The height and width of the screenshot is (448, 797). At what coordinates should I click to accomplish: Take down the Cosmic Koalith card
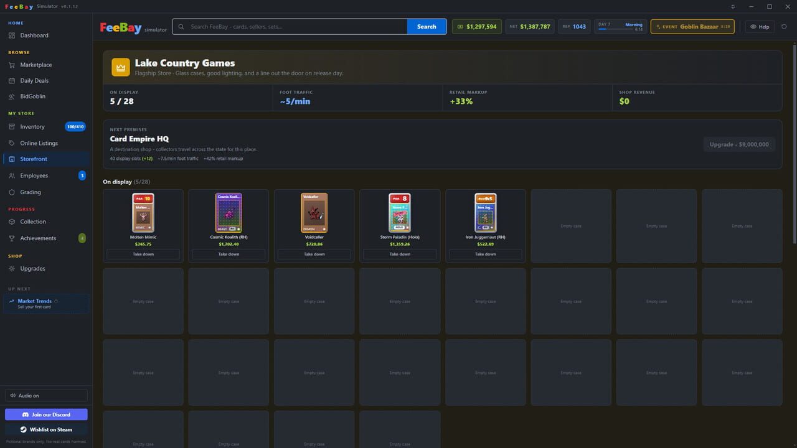point(229,254)
